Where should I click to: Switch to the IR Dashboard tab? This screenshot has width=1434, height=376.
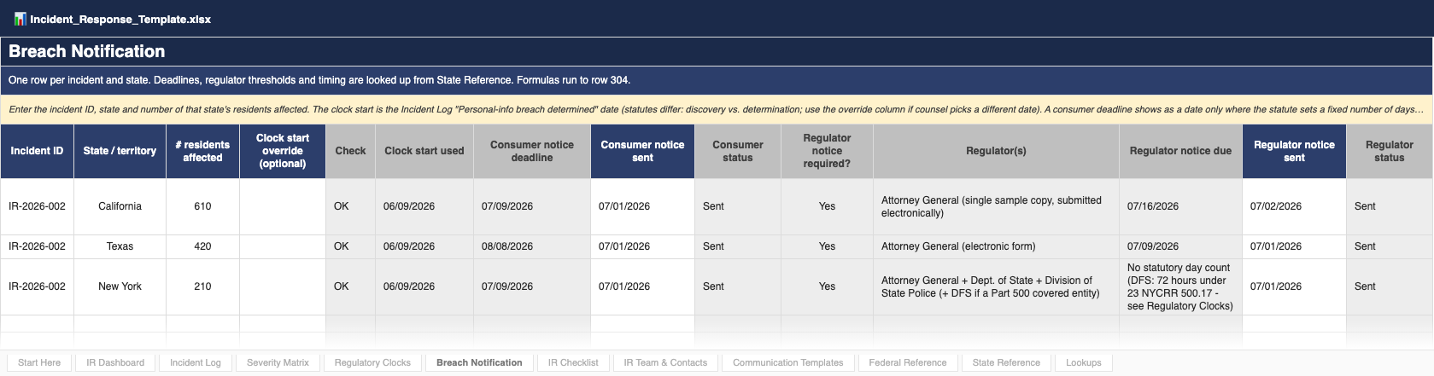[x=115, y=362]
